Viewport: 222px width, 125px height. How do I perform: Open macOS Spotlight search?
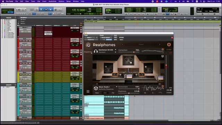click(201, 1)
